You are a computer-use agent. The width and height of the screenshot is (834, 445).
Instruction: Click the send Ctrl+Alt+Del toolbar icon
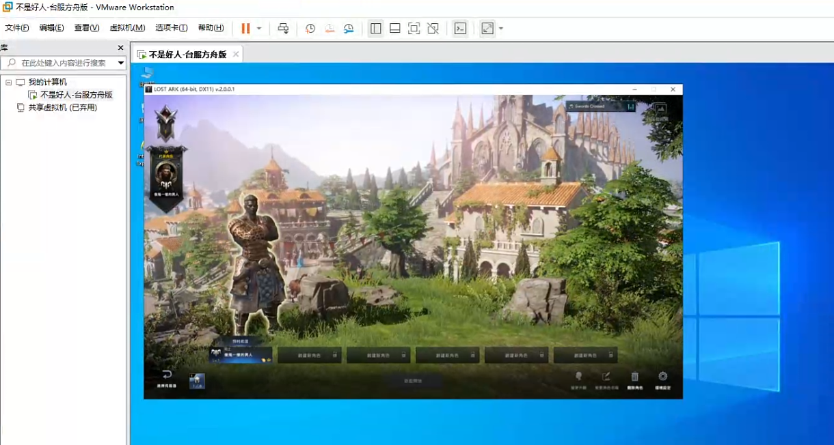click(x=283, y=29)
